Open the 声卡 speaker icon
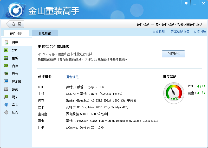This screenshot has width=208, height=148. tap(6, 105)
